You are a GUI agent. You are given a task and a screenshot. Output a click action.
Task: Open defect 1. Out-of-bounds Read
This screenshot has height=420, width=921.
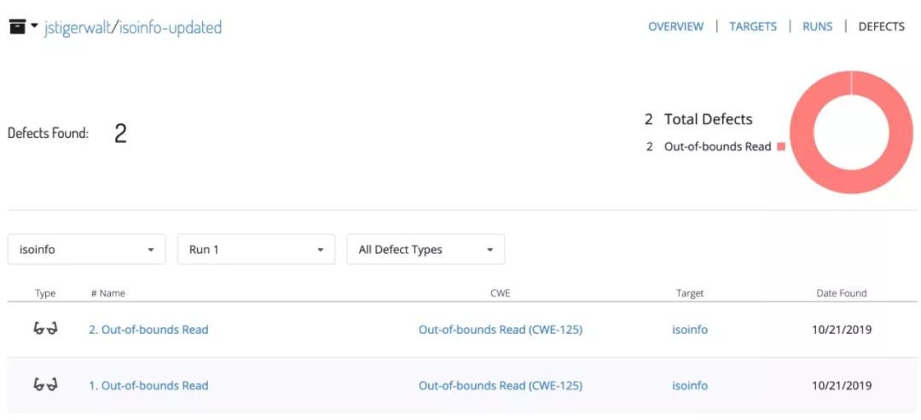tap(148, 385)
